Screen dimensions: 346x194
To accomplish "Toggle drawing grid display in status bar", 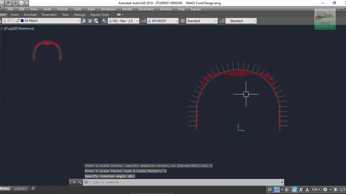I will [x=270, y=189].
